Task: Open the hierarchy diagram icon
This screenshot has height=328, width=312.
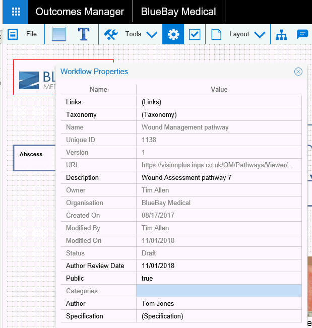Action: [281, 34]
